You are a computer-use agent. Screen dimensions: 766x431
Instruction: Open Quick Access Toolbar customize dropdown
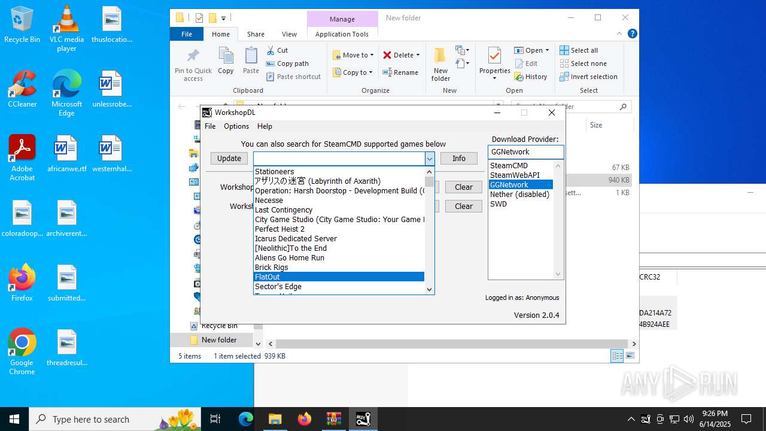tap(223, 18)
